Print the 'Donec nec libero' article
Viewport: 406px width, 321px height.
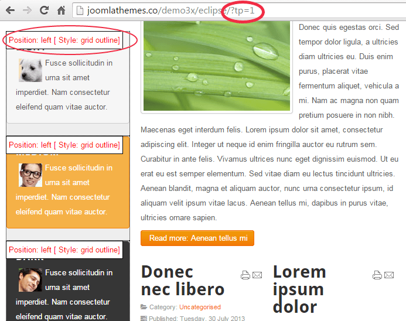[x=245, y=275]
